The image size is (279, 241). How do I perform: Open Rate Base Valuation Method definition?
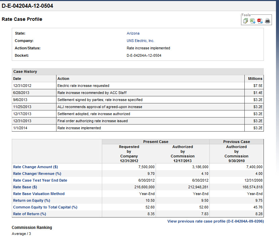39,194
